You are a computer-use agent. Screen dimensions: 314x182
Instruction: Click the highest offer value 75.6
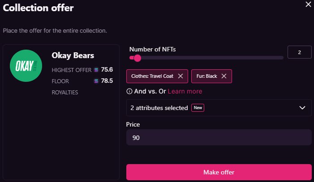point(107,70)
